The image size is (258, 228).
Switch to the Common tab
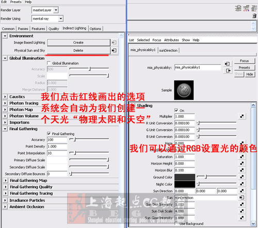coord(8,28)
